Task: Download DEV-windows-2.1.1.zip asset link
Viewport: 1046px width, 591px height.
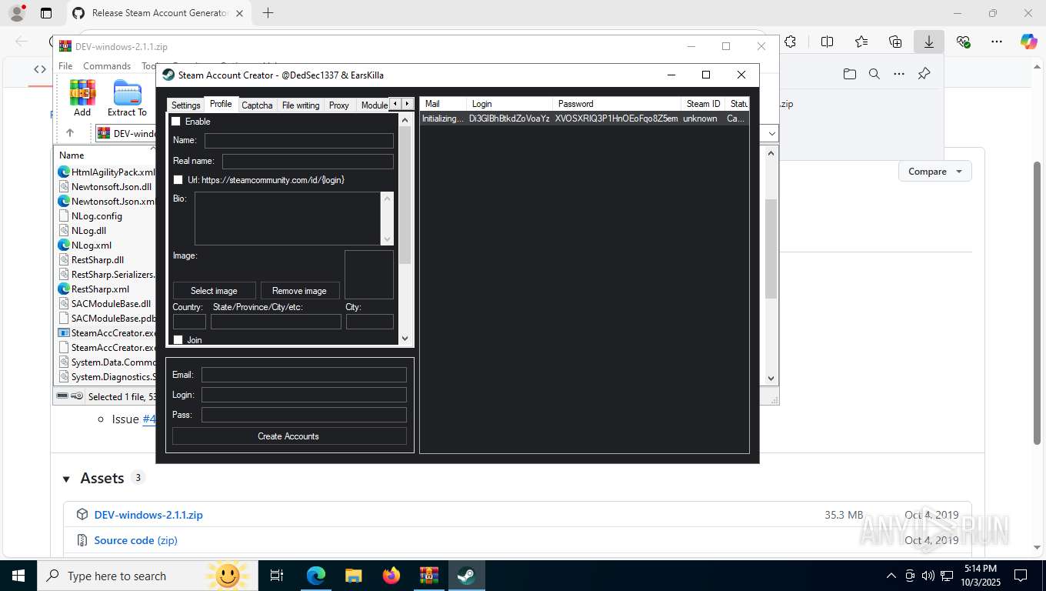Action: point(148,515)
